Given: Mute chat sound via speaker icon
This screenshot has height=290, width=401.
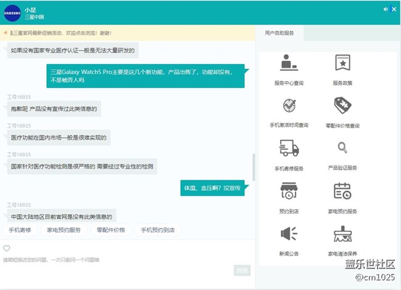Looking at the screenshot, I should click(x=386, y=9).
